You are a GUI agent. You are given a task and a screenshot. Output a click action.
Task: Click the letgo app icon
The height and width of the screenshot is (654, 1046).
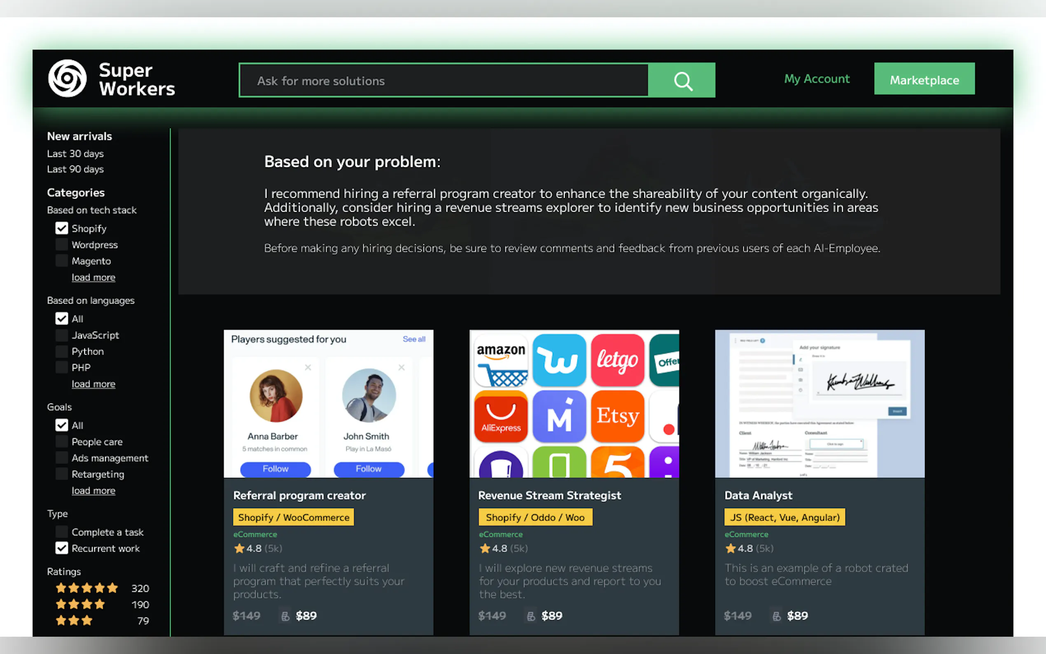[617, 360]
